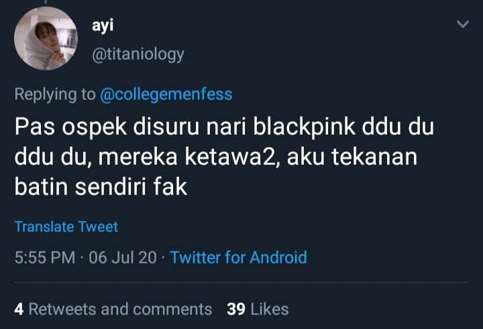Image resolution: width=483 pixels, height=329 pixels.
Task: Click the bold number 4
Action: 19,309
